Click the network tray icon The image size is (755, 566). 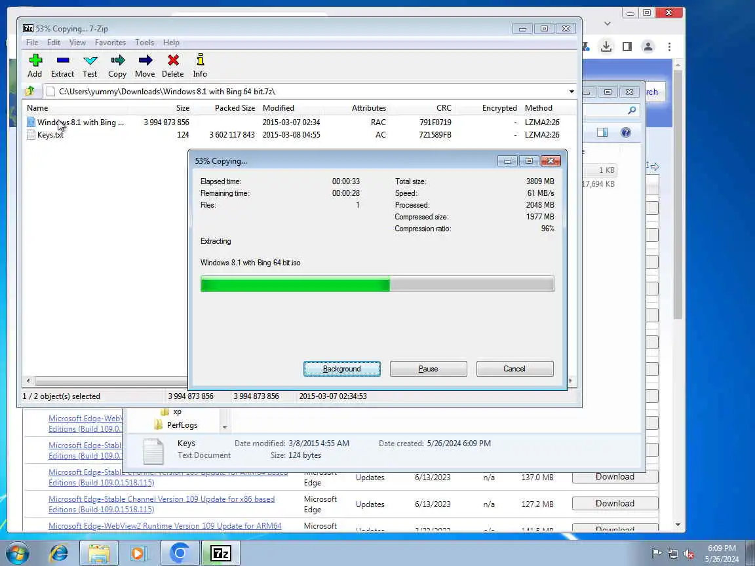[673, 554]
